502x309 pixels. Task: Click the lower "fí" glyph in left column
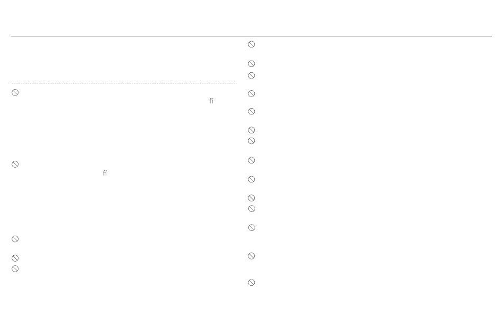(x=105, y=173)
